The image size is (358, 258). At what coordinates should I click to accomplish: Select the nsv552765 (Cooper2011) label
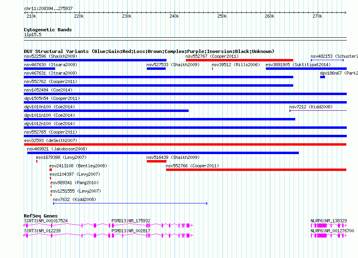[51, 132]
